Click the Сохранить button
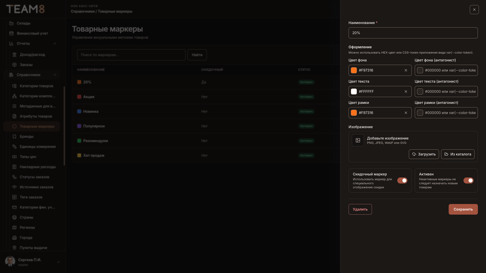This screenshot has width=486, height=273. coord(463,209)
